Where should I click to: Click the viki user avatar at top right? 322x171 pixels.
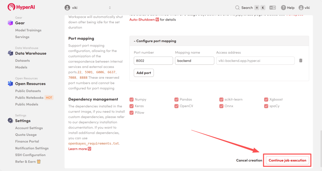(x=301, y=7)
